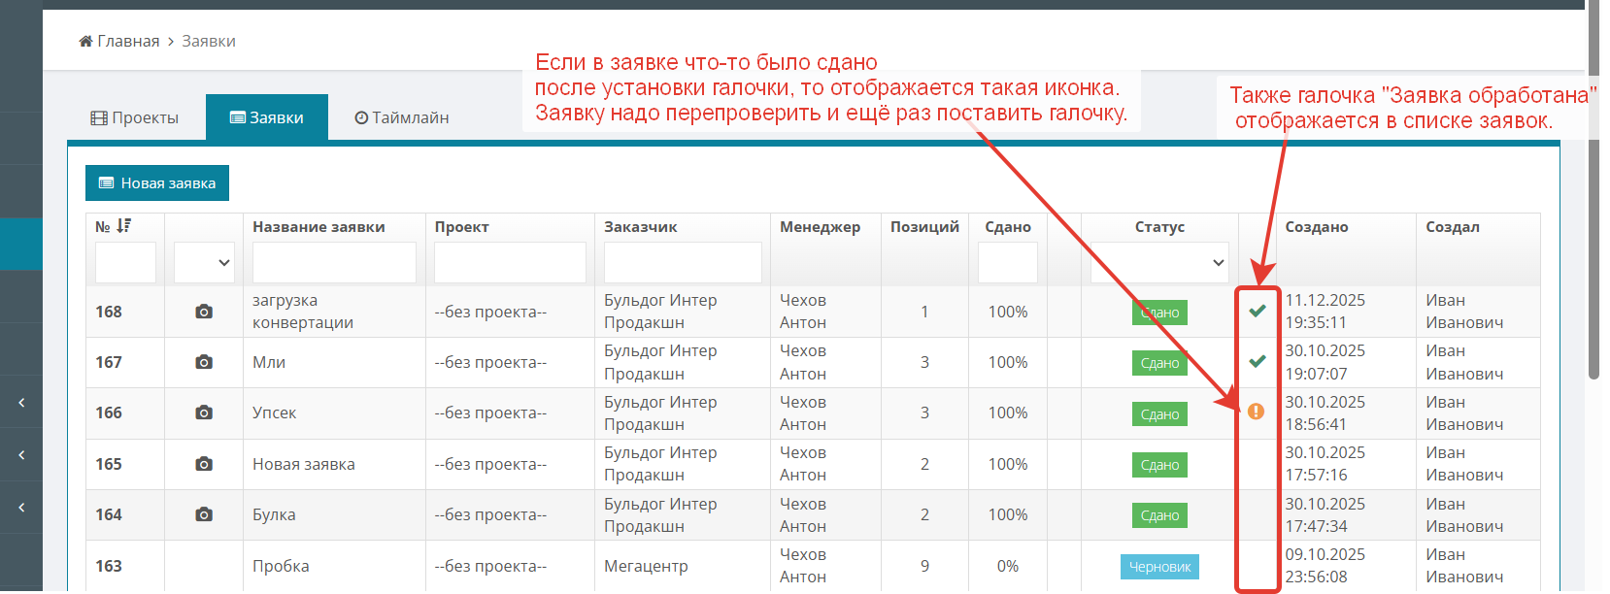Open the Таймлайн tab
Image resolution: width=1610 pixels, height=594 pixels.
(401, 117)
